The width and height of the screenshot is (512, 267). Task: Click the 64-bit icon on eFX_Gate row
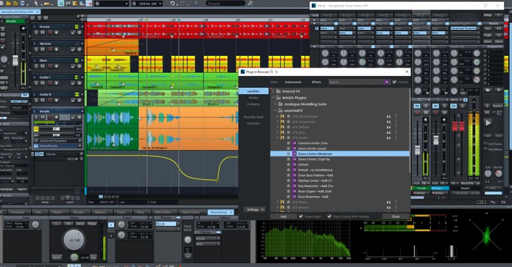(389, 132)
